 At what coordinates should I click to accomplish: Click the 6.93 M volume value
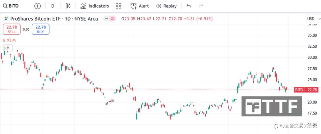[x=10, y=40]
